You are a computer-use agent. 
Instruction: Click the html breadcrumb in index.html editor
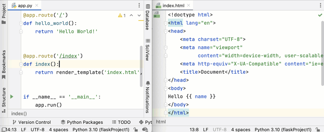(161, 122)
